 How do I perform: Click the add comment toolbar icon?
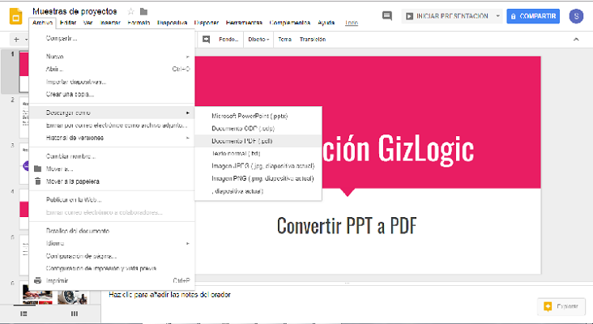[x=206, y=40]
